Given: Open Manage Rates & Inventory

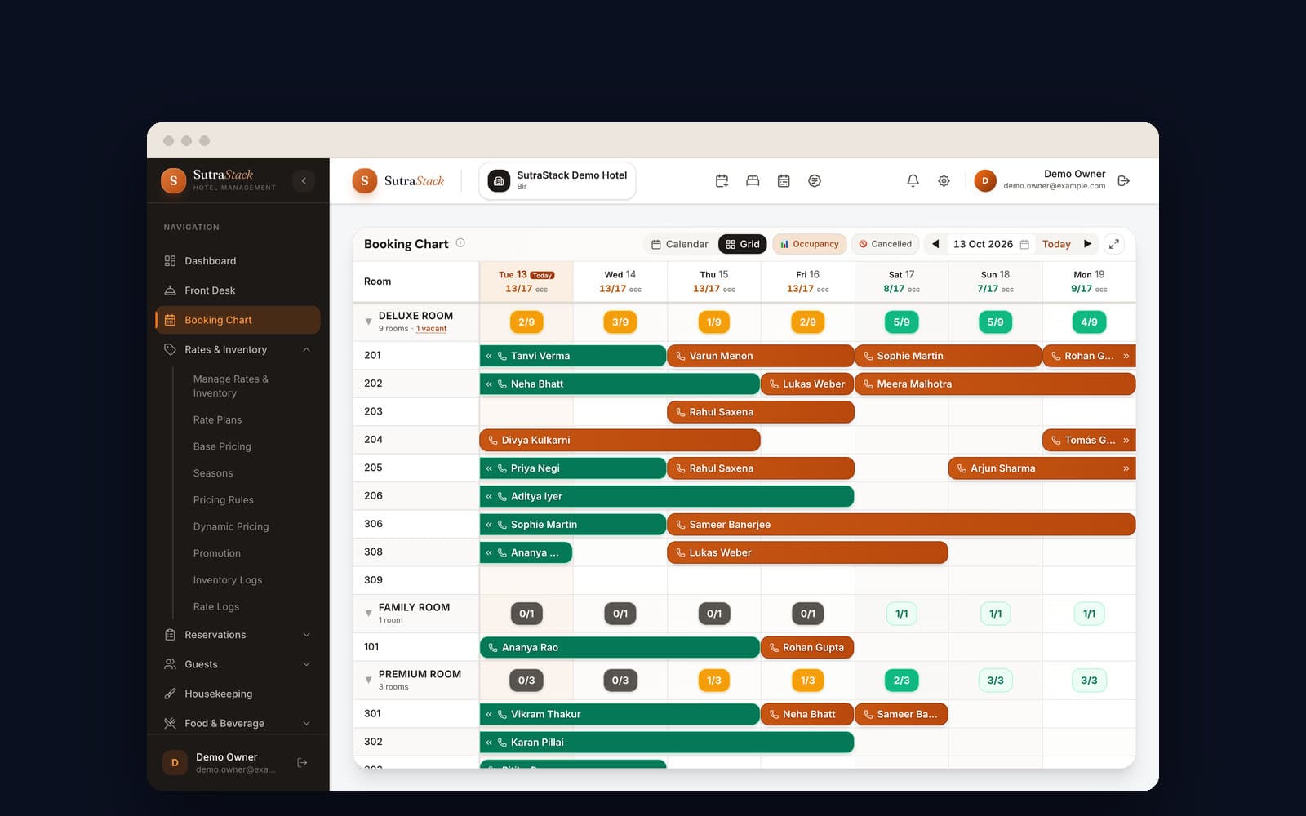Looking at the screenshot, I should 231,386.
